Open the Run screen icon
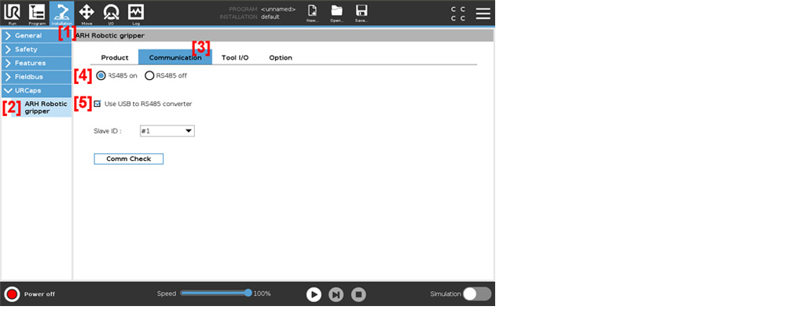Screen dimensions: 786x310 [12, 13]
